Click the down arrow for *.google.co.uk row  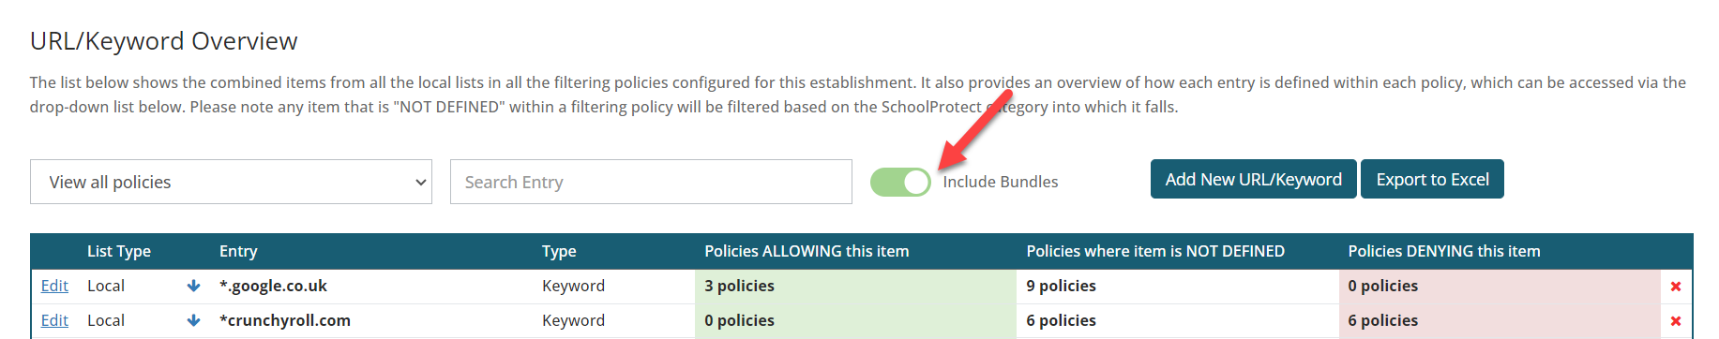pyautogui.click(x=193, y=286)
